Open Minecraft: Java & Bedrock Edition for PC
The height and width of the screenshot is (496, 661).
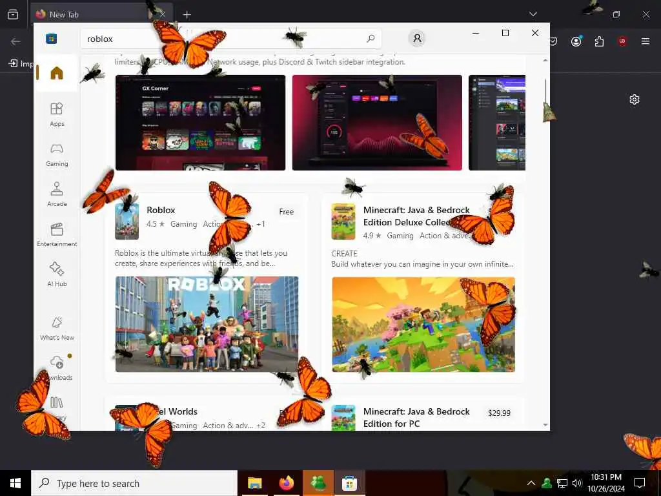click(416, 418)
